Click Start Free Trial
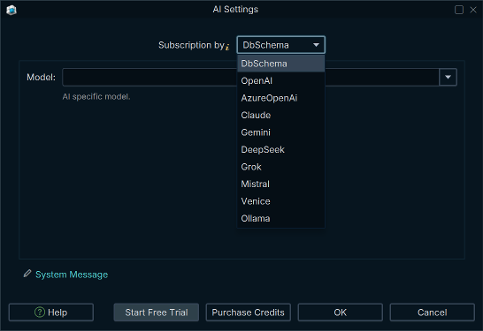The width and height of the screenshot is (483, 331). [157, 312]
